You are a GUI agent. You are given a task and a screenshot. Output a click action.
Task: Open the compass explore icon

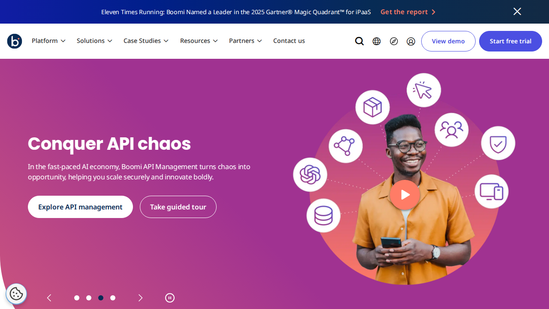pyautogui.click(x=394, y=41)
